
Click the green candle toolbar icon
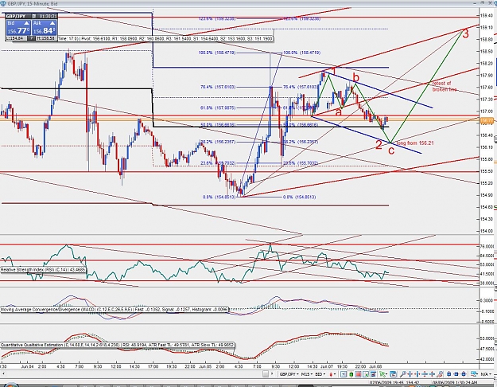click(351, 374)
